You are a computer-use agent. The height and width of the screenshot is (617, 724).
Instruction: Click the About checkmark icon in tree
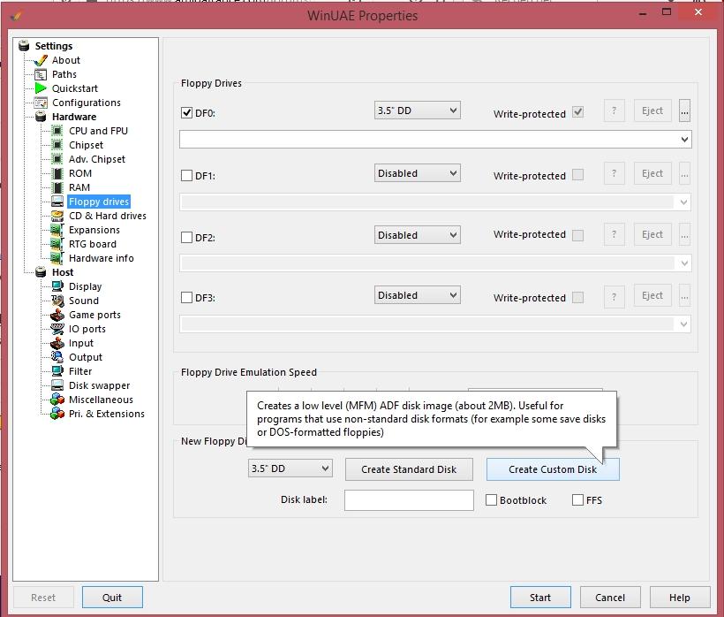(41, 60)
